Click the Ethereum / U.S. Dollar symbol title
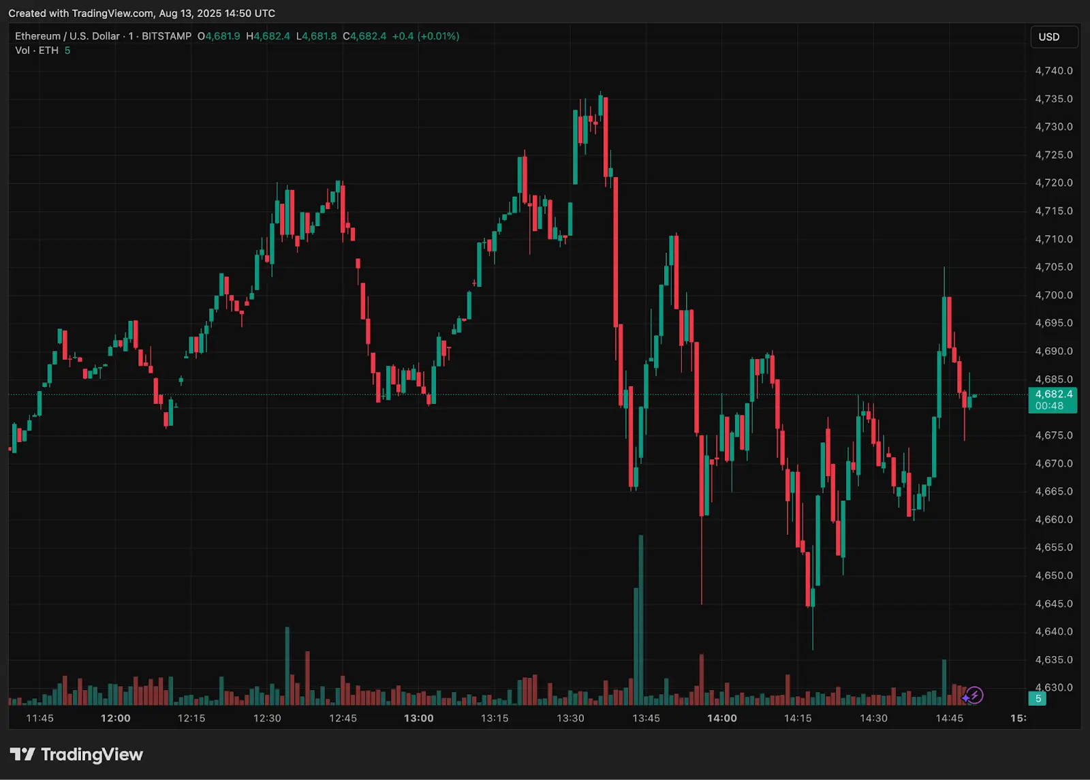This screenshot has width=1090, height=780. click(x=67, y=36)
